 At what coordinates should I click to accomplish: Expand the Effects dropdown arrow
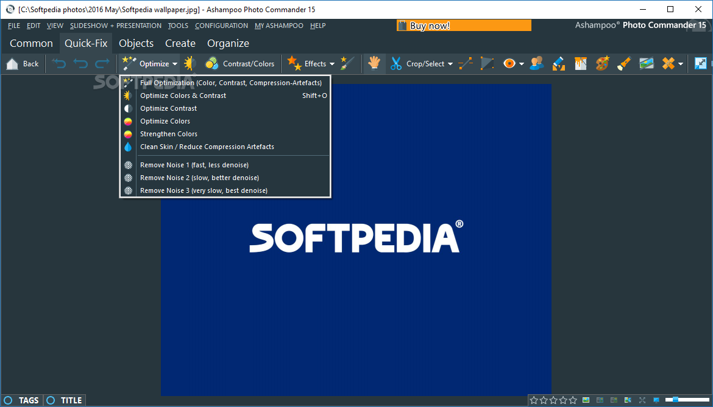[x=332, y=64]
